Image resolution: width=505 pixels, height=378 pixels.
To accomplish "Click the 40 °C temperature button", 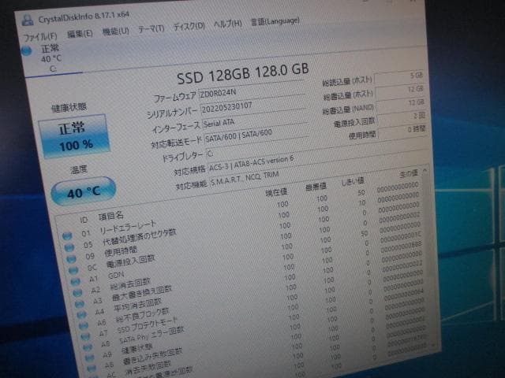I will click(x=84, y=191).
